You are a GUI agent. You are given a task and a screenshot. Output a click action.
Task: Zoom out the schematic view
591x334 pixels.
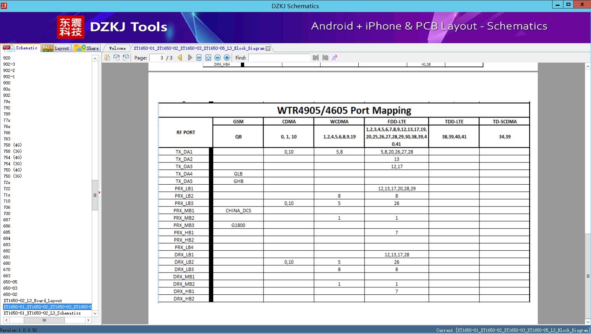click(x=218, y=58)
